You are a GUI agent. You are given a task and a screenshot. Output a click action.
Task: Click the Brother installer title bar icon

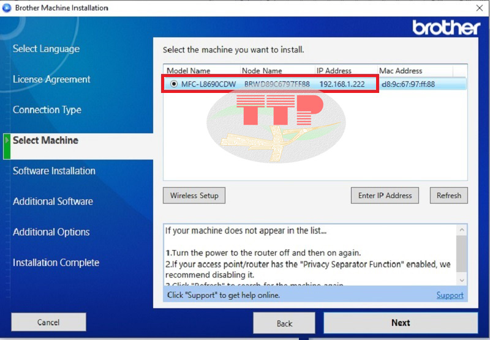point(7,8)
